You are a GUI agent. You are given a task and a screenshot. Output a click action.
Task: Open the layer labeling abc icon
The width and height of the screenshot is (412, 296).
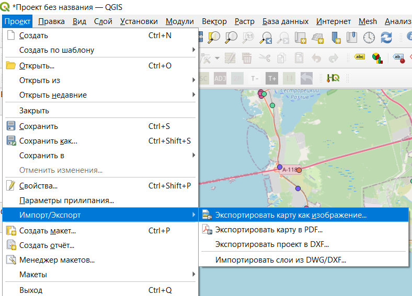tap(360, 57)
